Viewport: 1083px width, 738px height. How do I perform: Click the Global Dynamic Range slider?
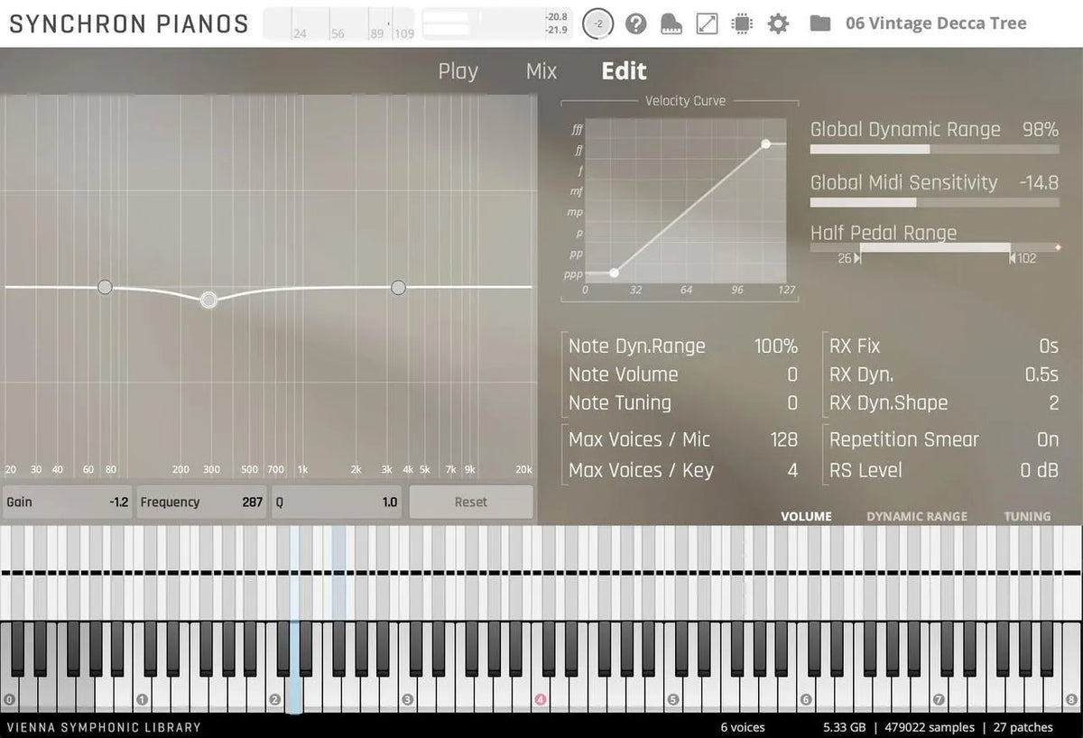click(933, 150)
